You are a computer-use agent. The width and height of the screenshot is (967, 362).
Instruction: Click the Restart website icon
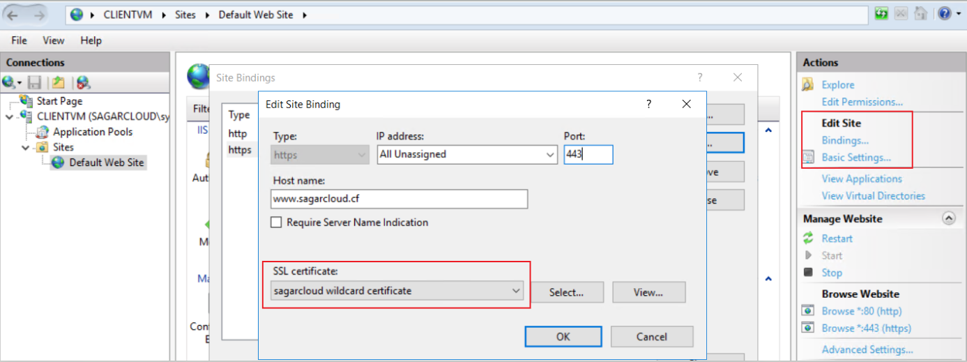coord(809,239)
